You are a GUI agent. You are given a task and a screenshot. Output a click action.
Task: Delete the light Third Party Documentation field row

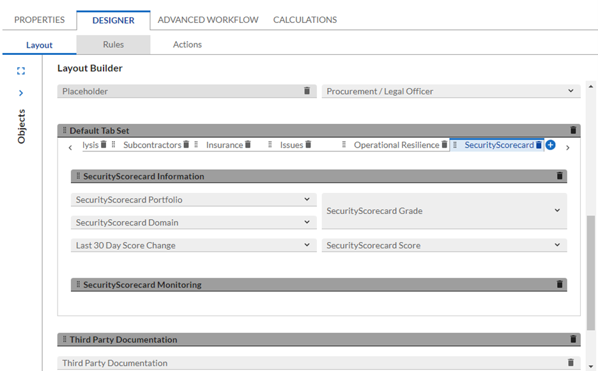571,363
